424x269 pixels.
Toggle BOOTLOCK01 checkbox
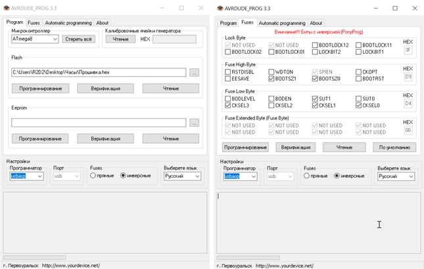[271, 52]
